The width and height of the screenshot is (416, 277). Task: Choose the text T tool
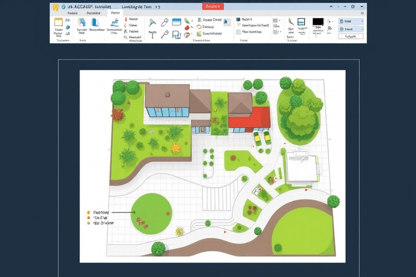click(152, 34)
